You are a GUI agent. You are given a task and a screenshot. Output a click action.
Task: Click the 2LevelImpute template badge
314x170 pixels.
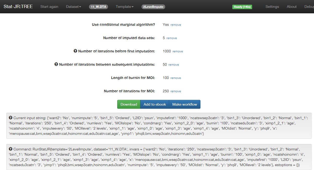(153, 7)
